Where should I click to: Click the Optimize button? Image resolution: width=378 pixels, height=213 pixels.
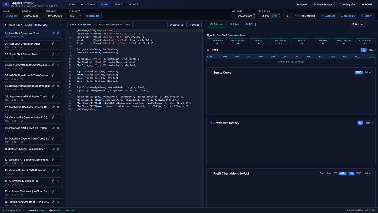[x=348, y=16]
